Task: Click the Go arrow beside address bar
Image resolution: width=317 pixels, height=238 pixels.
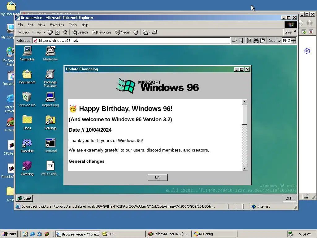Action: [234, 41]
